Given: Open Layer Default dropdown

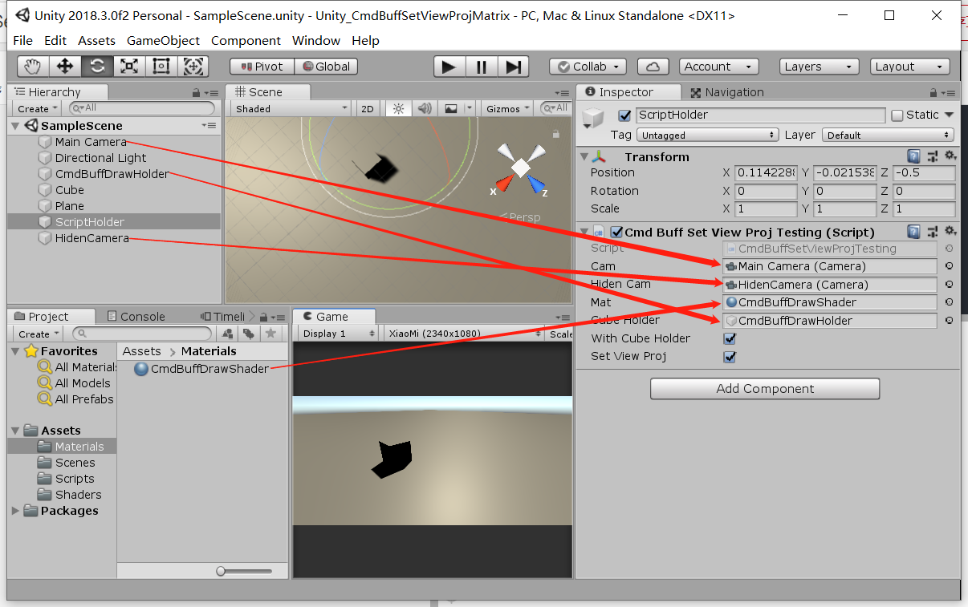Looking at the screenshot, I should tap(888, 135).
